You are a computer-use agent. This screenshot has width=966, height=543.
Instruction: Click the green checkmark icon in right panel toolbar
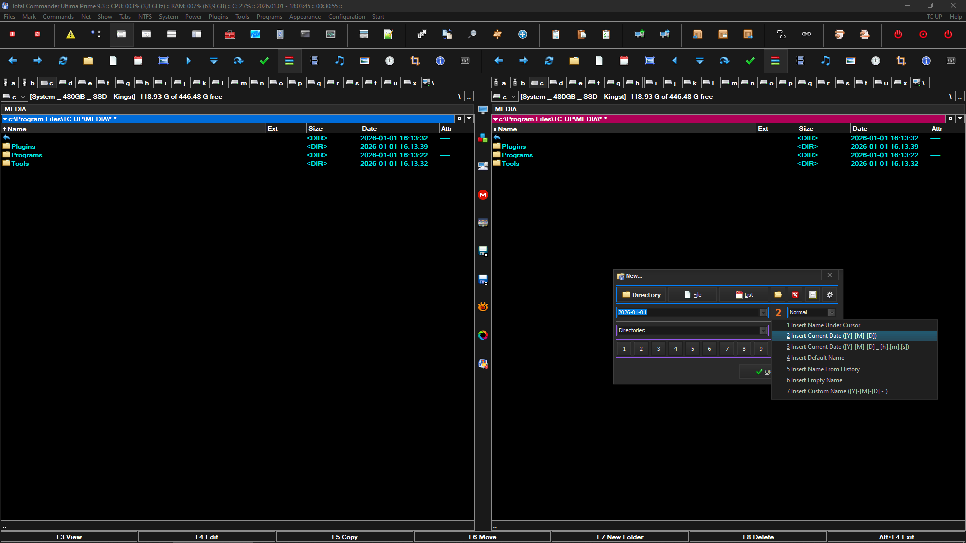[x=750, y=61]
